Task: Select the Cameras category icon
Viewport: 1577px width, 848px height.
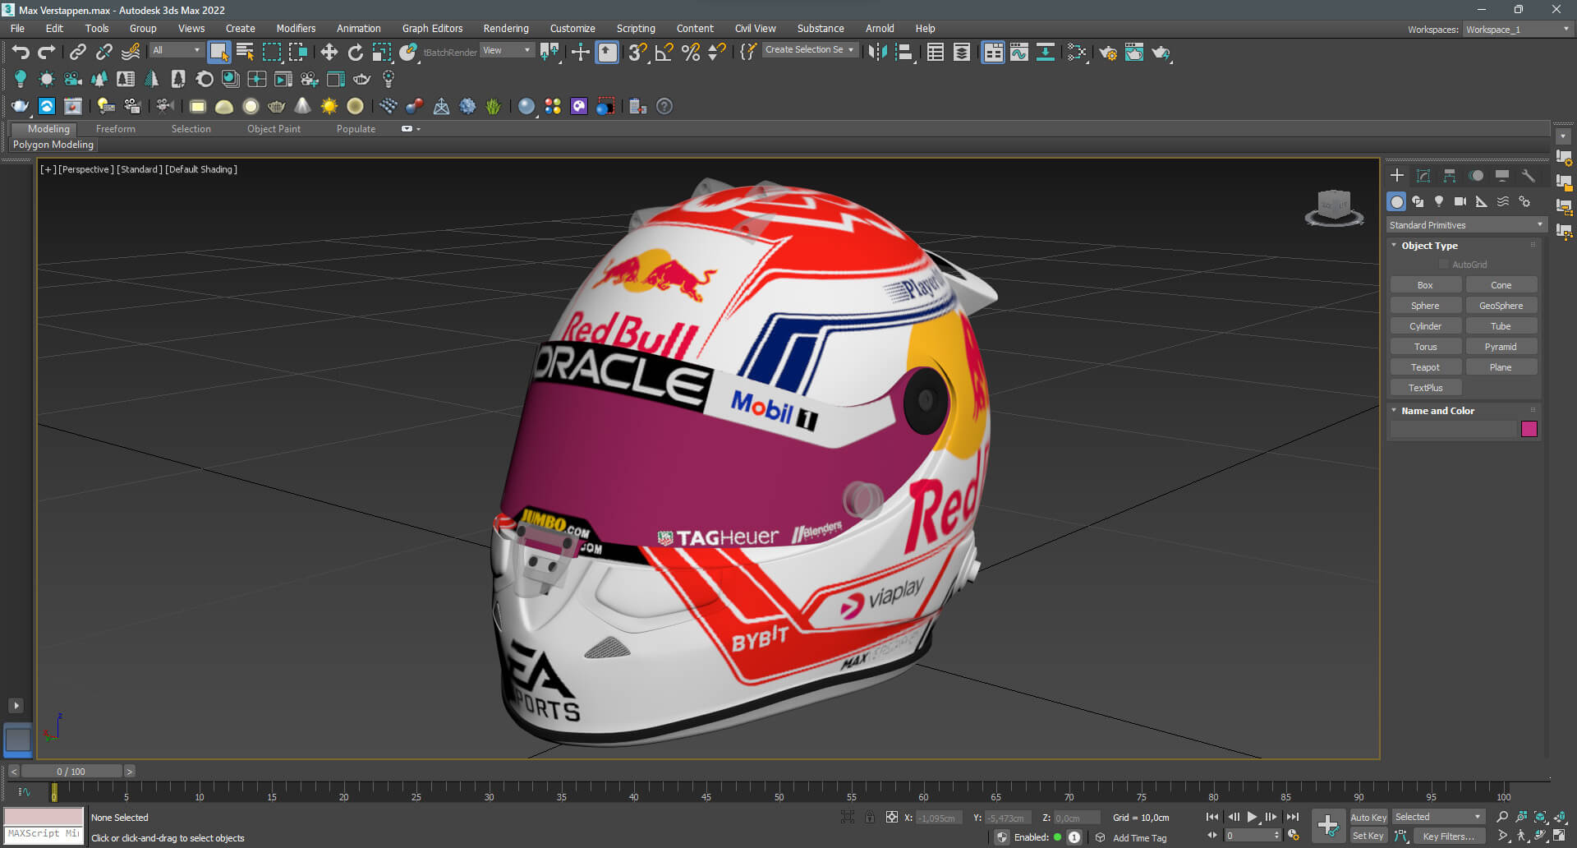Action: click(x=1460, y=201)
